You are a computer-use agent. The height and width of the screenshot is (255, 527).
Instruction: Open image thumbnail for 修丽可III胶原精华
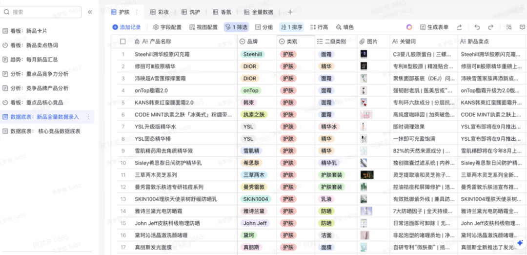coord(364,66)
